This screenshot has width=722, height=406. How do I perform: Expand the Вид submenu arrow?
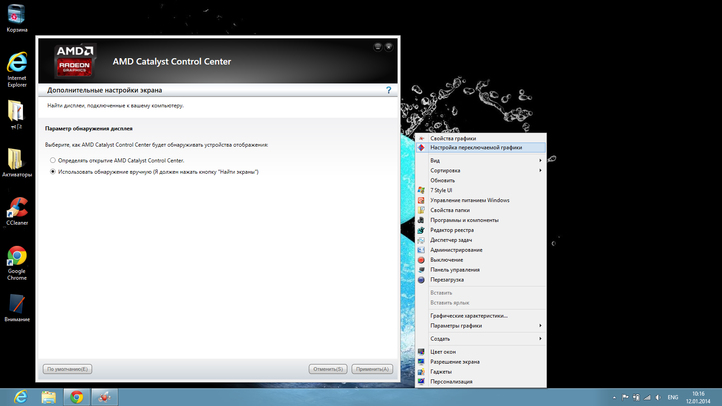540,161
